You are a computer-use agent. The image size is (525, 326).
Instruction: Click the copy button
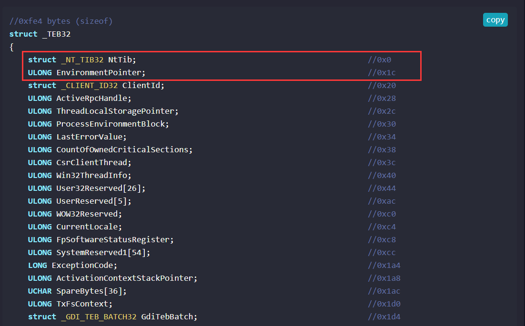(495, 20)
